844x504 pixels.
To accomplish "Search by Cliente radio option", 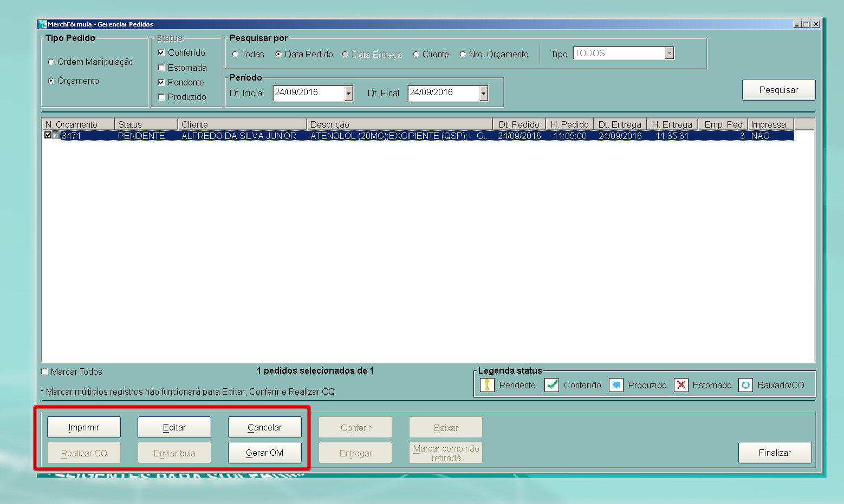I will [416, 55].
